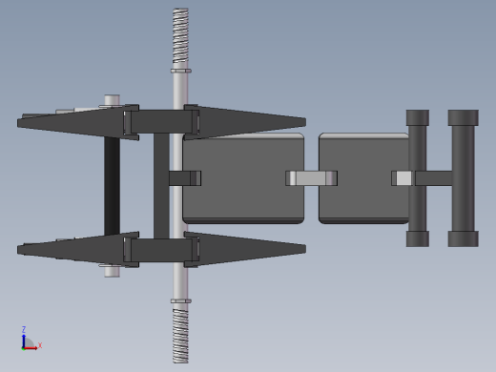
Task: Select the black vertical bar between left arms
Action: point(112,186)
